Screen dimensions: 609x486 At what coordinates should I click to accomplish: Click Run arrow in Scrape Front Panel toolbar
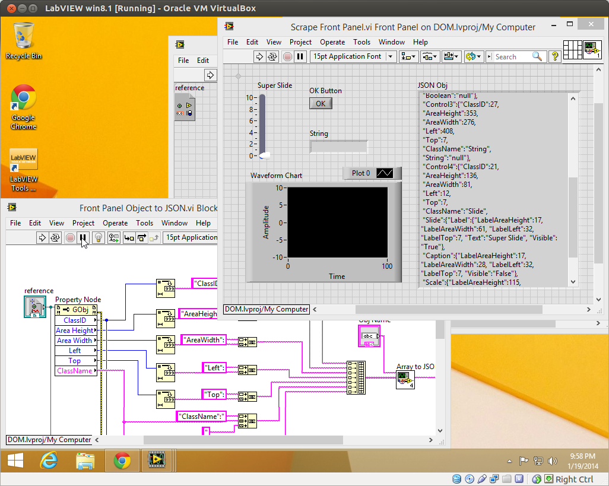click(x=259, y=56)
